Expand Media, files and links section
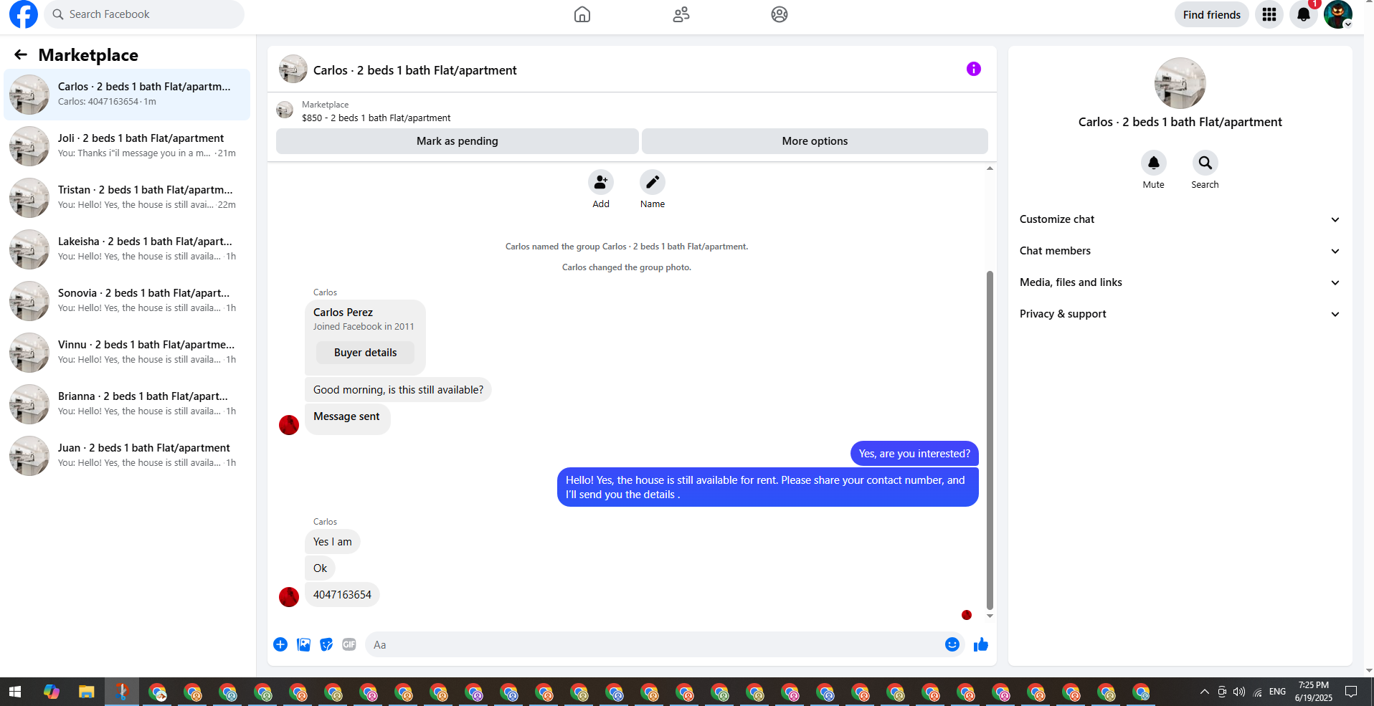This screenshot has width=1374, height=706. (1180, 282)
